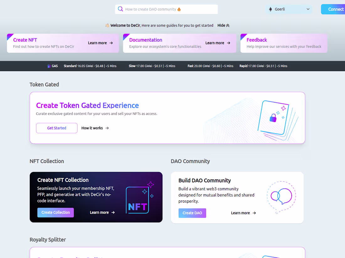
Task: Click the arrow icon in NFT Collection card
Action: point(113,212)
